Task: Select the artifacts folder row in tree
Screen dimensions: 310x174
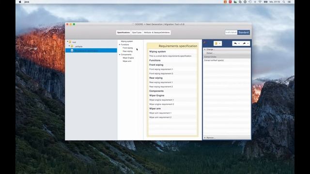Action: (x=91, y=46)
